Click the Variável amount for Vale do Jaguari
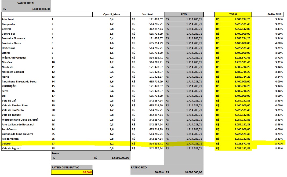Viewport: 287px width, 177px height. coord(156,149)
